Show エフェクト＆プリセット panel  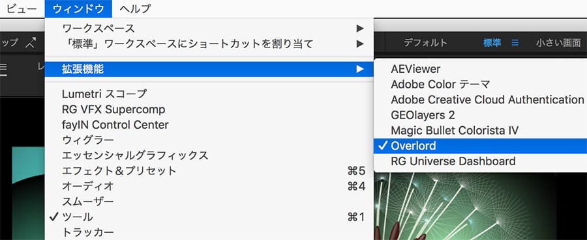click(209, 171)
